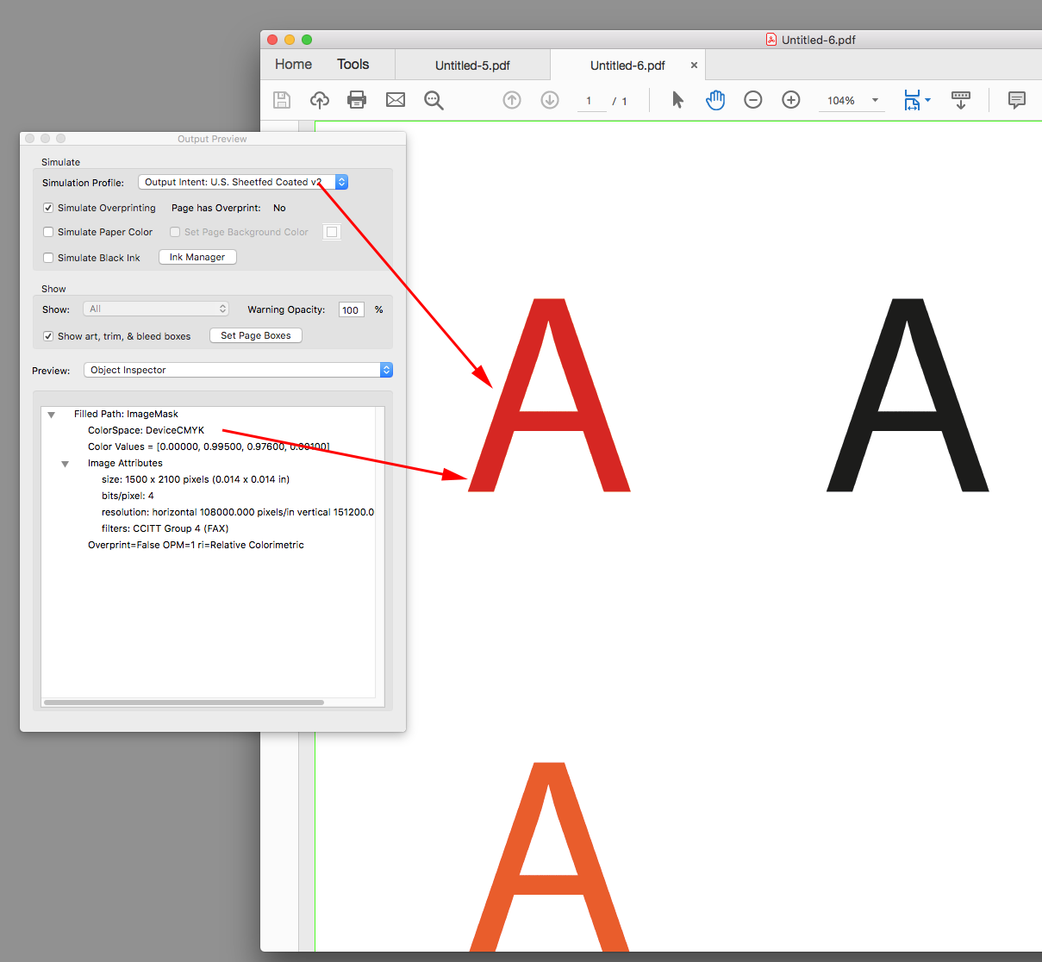Toggle Simulate Overprinting checkbox
This screenshot has height=962, width=1042.
tap(48, 208)
